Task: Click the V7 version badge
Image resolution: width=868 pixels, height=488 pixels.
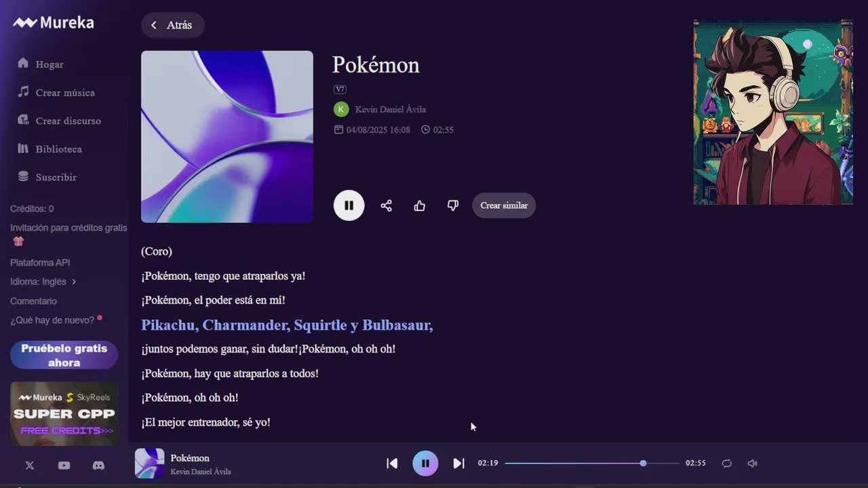Action: 340,89
